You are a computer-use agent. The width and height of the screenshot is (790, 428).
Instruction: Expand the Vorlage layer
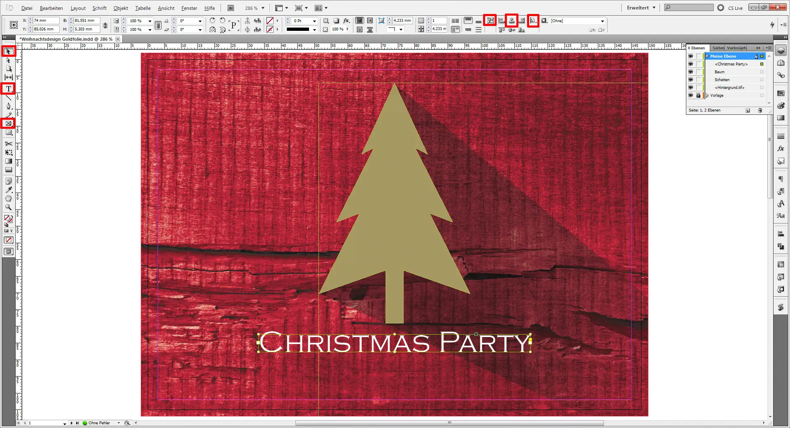[x=707, y=95]
